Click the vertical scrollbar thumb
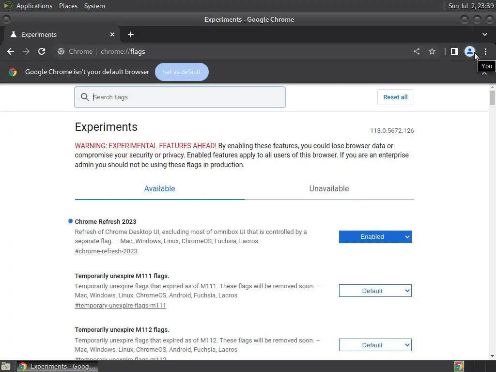 [x=492, y=97]
